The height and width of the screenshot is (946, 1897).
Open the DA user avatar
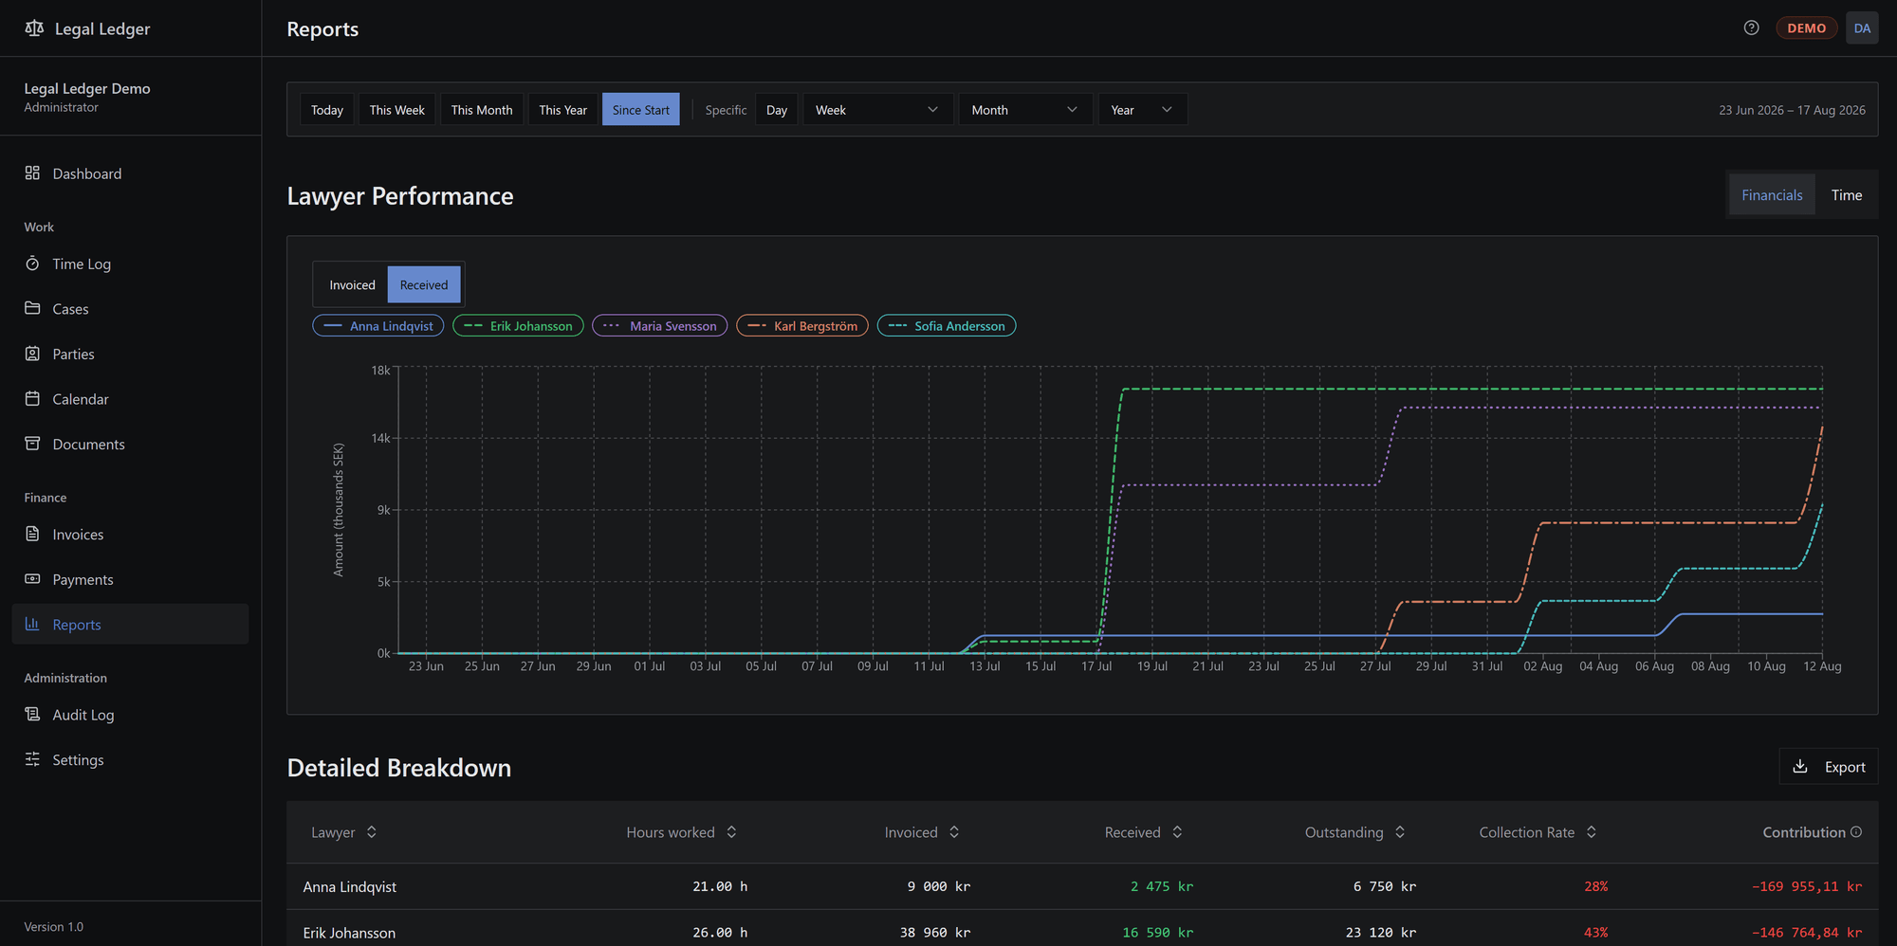click(1862, 28)
